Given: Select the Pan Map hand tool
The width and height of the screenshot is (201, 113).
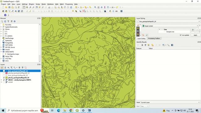Looking at the screenshot, I should (24, 8).
